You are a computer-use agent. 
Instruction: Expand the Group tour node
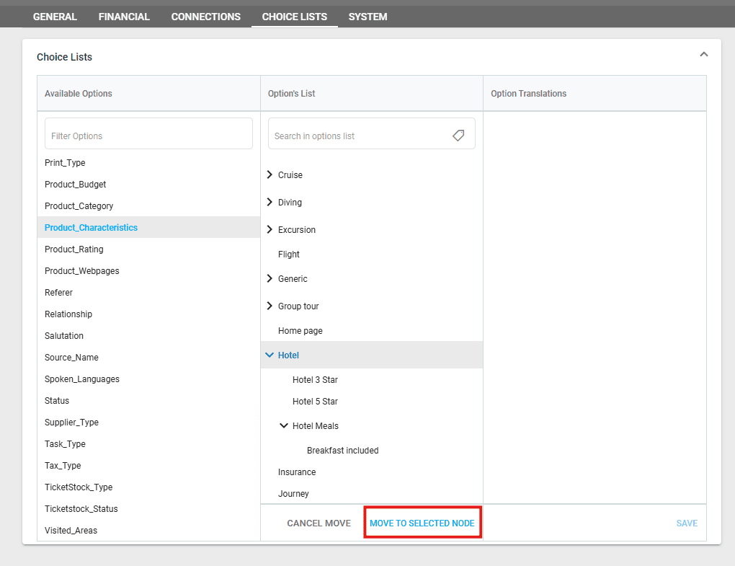tap(269, 306)
